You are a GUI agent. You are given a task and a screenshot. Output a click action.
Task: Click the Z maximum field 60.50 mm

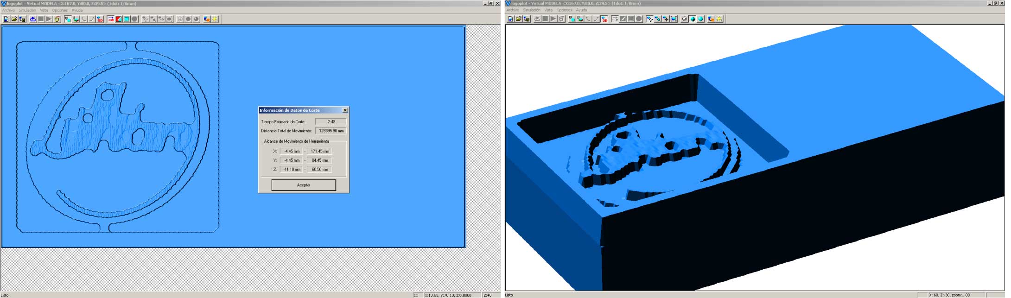pos(319,169)
